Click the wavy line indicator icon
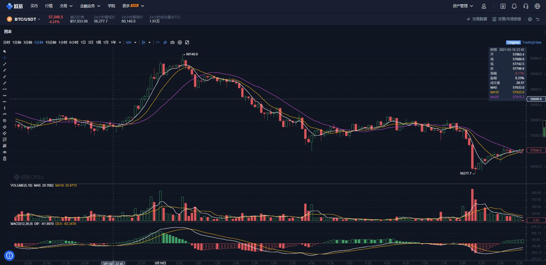 click(158, 43)
